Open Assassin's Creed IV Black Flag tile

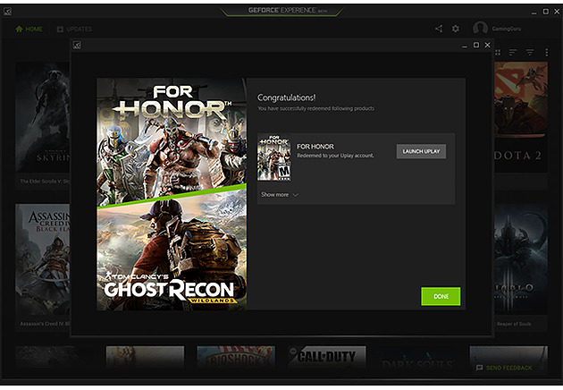click(x=42, y=266)
